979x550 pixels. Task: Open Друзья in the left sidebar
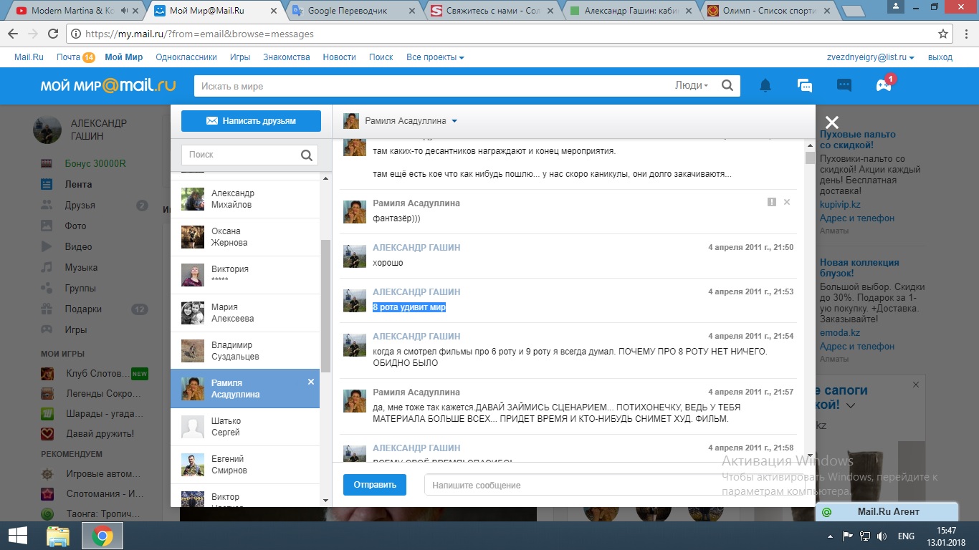[x=80, y=205]
